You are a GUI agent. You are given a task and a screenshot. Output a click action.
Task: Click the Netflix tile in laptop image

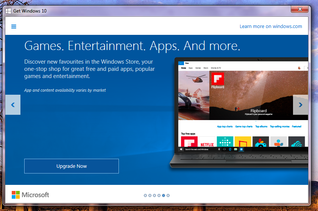pos(207,142)
